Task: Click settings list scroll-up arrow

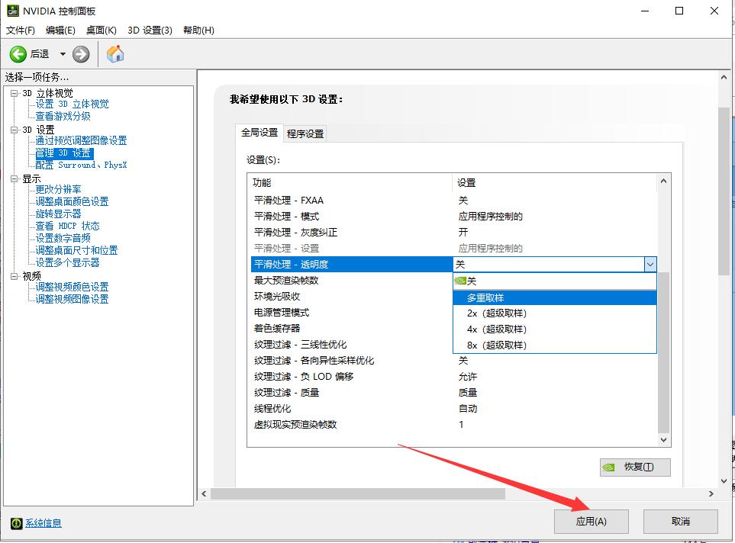Action: (x=663, y=181)
